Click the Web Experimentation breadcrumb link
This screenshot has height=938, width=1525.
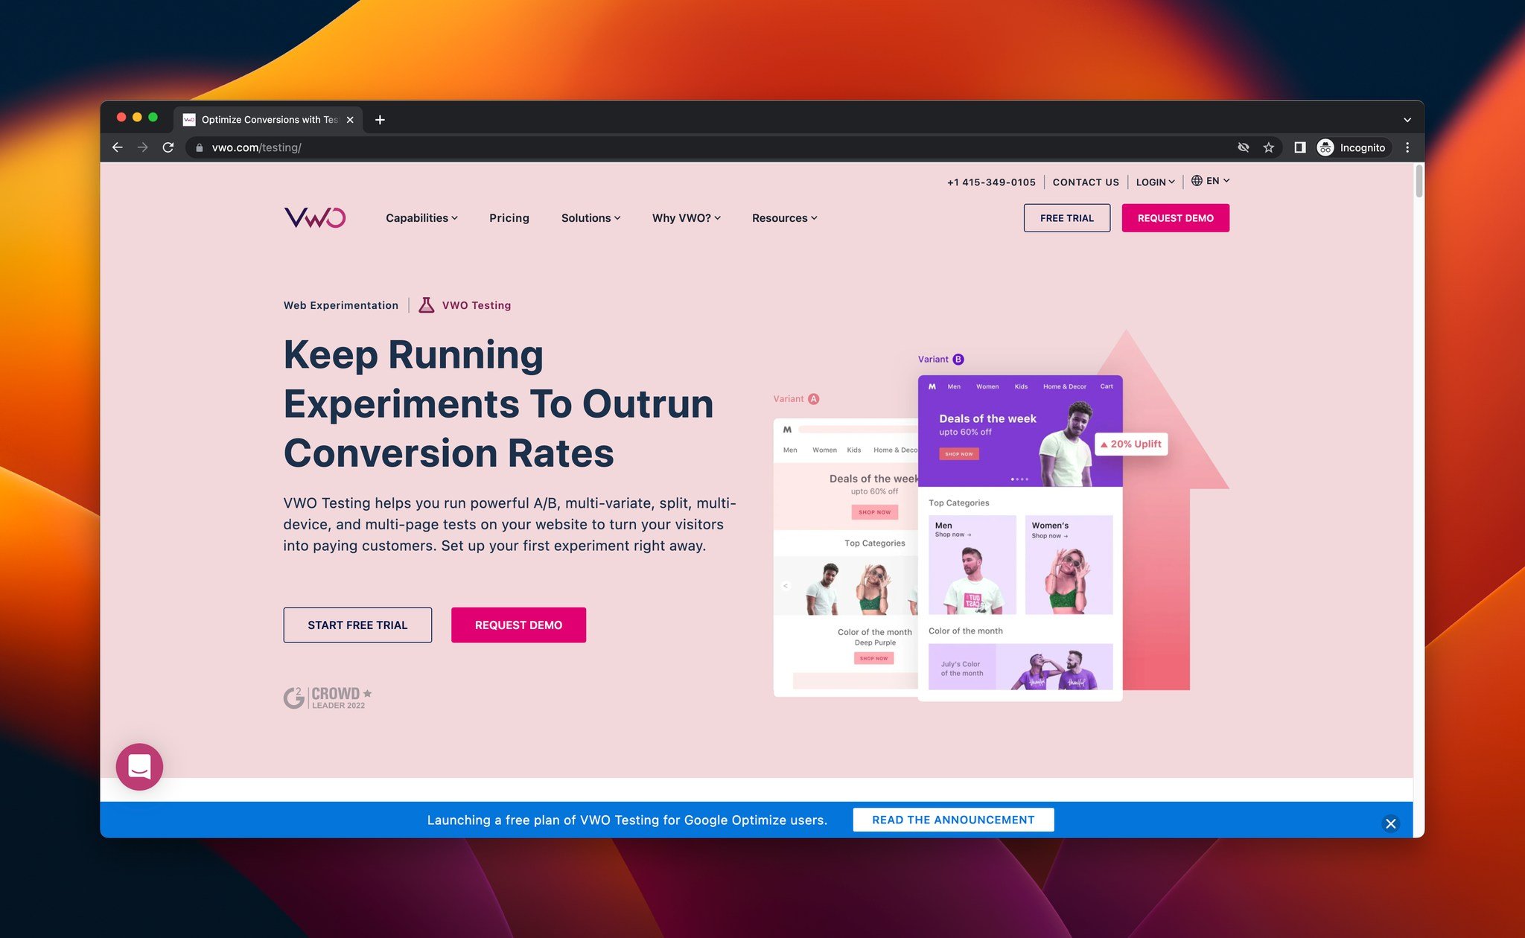click(340, 305)
